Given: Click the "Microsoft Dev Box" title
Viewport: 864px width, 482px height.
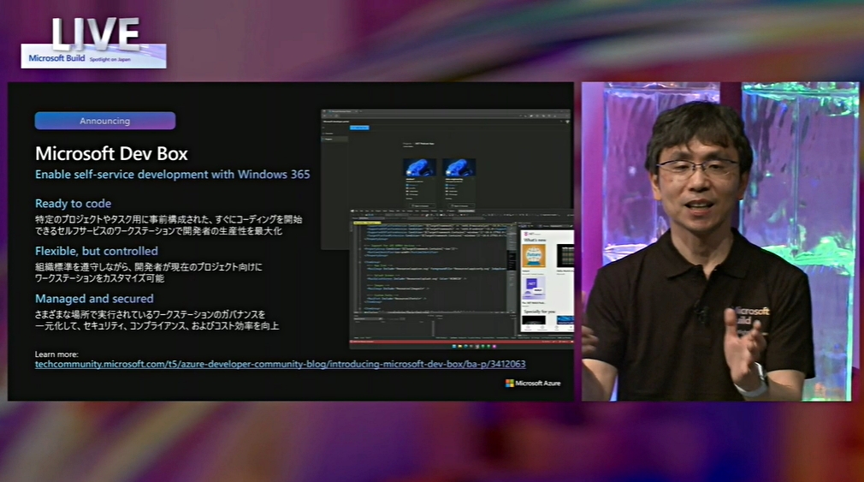Looking at the screenshot, I should [x=111, y=153].
